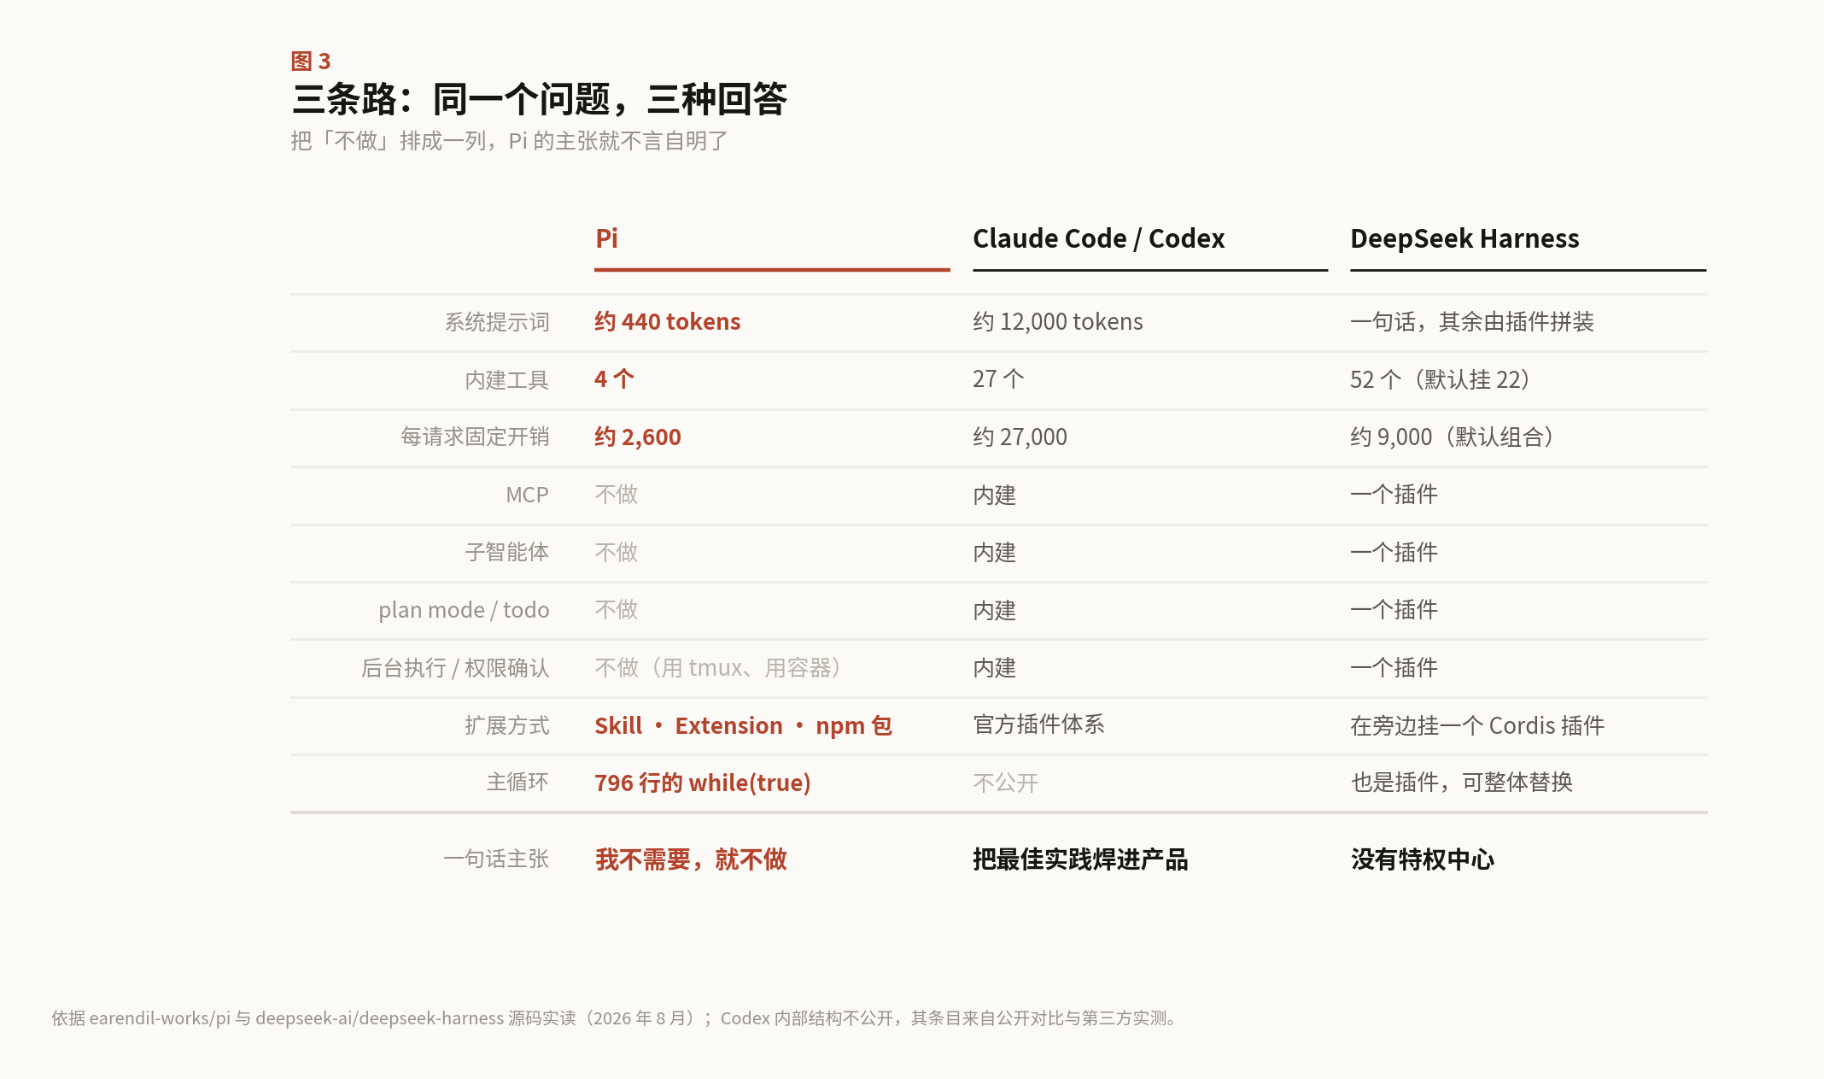Click the cell '在旁边挂一个 Cordis 插件'

click(1477, 725)
